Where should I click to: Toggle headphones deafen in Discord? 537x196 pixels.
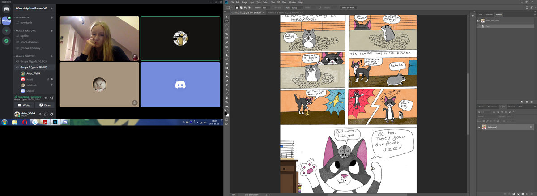(x=46, y=114)
